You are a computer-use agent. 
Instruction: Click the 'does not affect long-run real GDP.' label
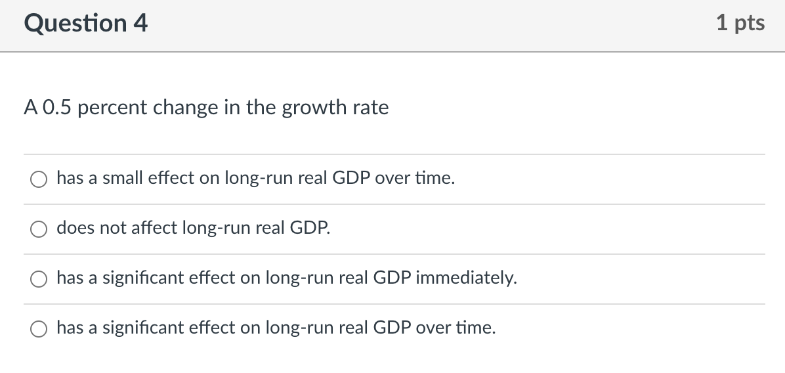tap(193, 228)
